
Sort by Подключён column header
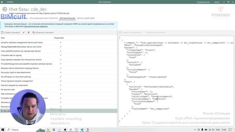(x=59, y=38)
